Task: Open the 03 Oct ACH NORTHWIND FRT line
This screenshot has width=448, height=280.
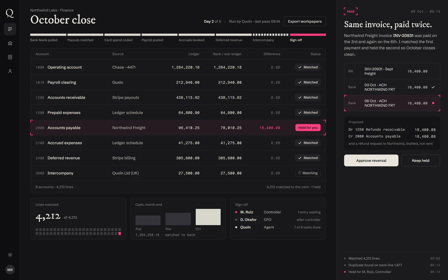Action: tap(392, 87)
